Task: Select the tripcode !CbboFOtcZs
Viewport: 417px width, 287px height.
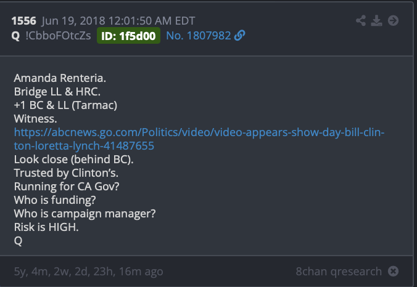Action: tap(58, 36)
